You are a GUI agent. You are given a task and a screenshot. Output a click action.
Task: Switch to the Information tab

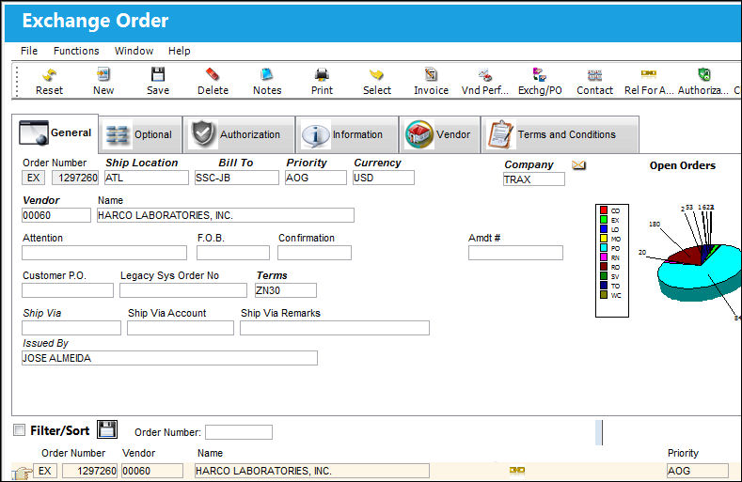[347, 134]
